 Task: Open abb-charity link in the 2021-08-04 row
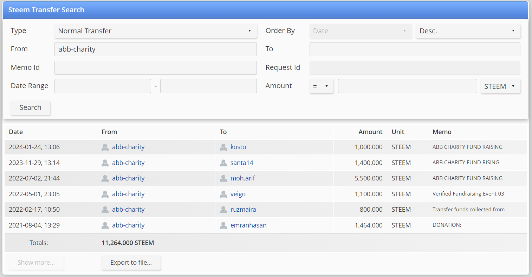[128, 225]
